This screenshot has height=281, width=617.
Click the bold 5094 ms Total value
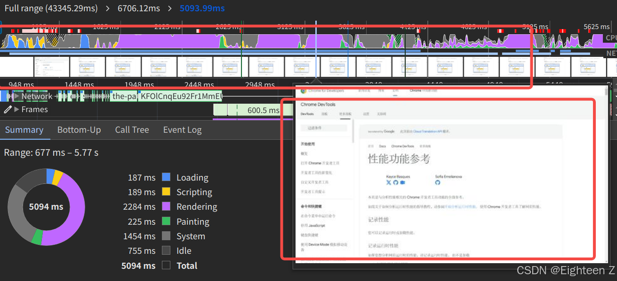click(139, 265)
